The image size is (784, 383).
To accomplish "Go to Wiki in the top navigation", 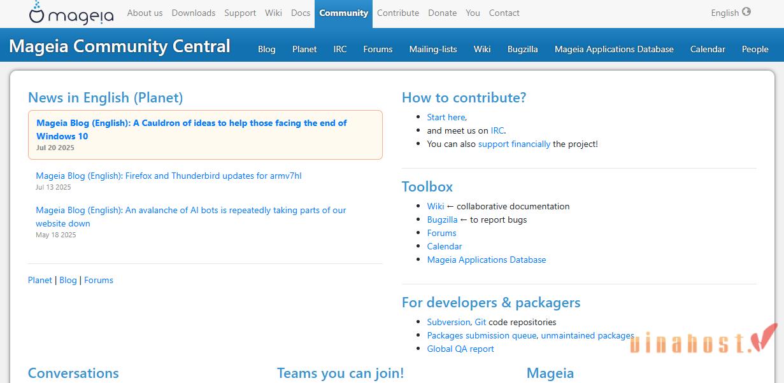I will click(x=273, y=13).
